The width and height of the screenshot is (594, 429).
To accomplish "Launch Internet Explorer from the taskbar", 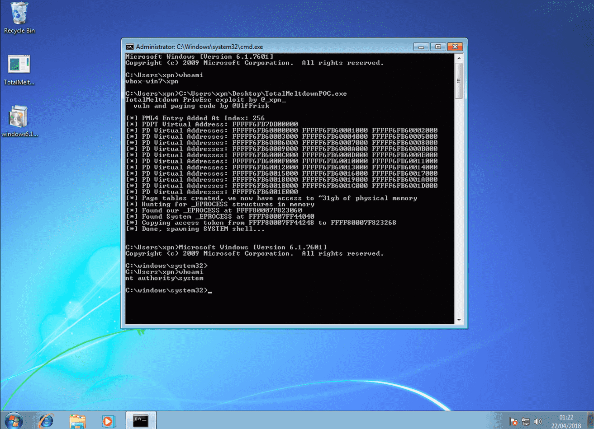I will tap(46, 420).
